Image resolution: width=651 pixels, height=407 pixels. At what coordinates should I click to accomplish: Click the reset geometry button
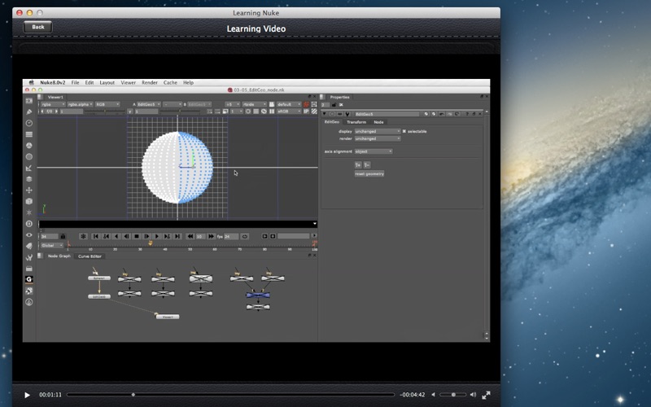click(369, 173)
